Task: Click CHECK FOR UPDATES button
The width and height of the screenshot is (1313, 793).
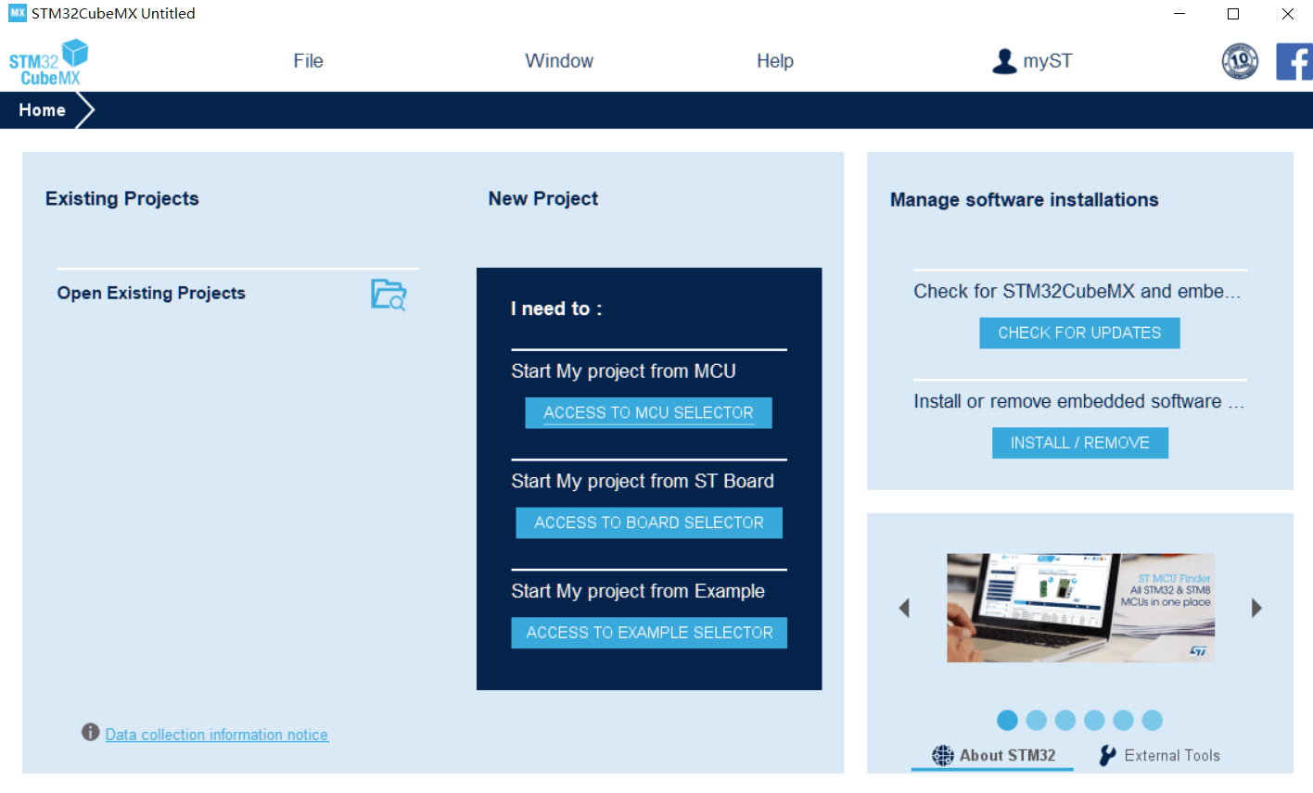Action: (x=1079, y=334)
